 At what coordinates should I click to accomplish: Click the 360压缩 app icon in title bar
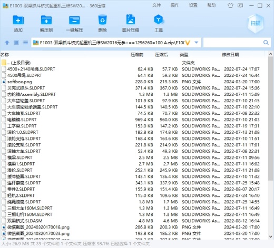(x=6, y=6)
